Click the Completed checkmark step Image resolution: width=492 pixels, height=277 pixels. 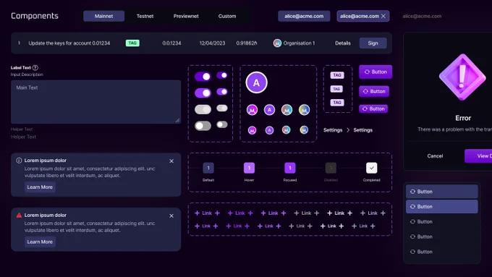click(x=371, y=168)
